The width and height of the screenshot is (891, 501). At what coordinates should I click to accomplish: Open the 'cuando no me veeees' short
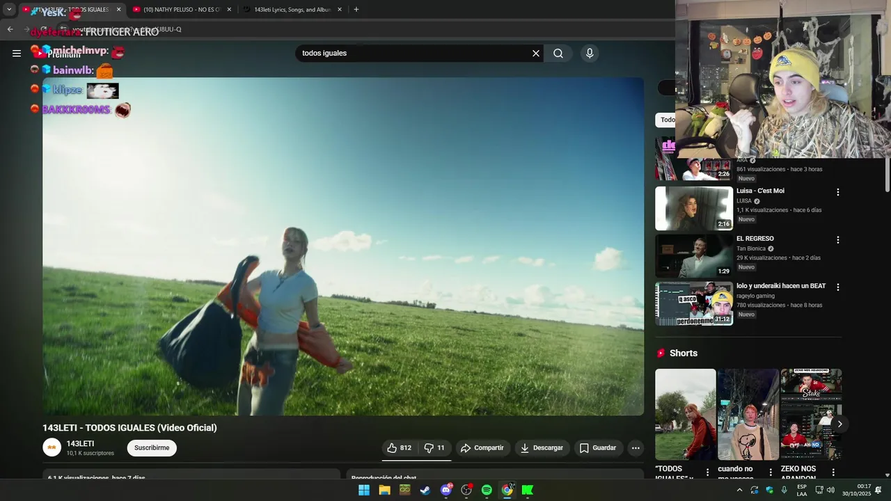(x=748, y=415)
